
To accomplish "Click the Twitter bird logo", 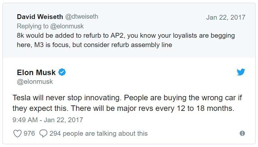I will (241, 72).
